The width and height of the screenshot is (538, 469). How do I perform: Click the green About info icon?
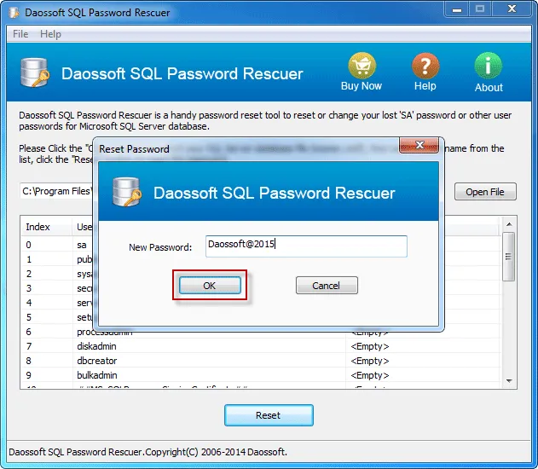point(489,66)
